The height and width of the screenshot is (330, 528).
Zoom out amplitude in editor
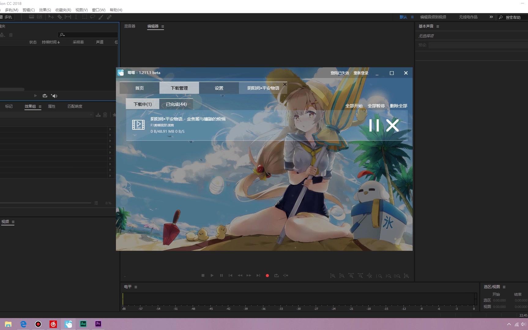[342, 276]
